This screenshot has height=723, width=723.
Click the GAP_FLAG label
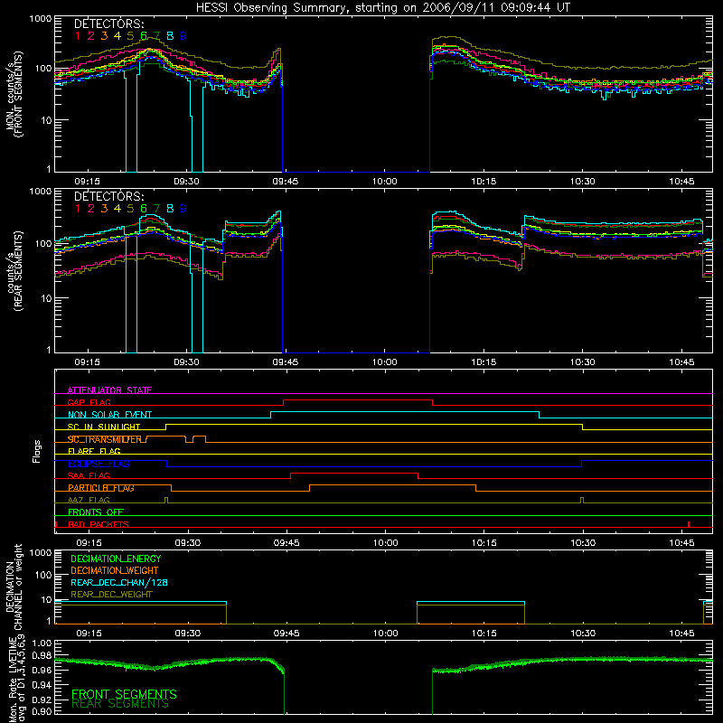tap(89, 402)
